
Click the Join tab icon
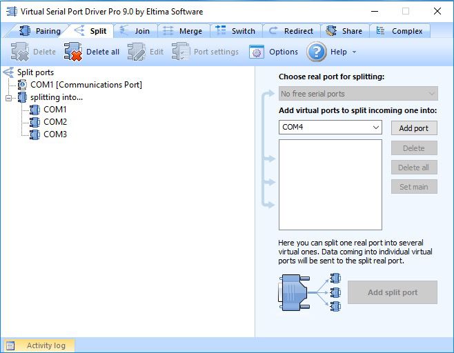124,30
